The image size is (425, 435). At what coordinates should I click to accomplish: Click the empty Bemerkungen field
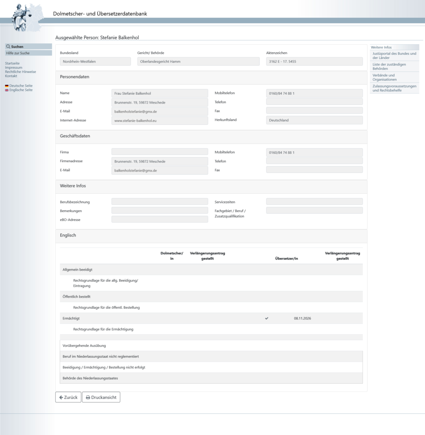click(160, 210)
